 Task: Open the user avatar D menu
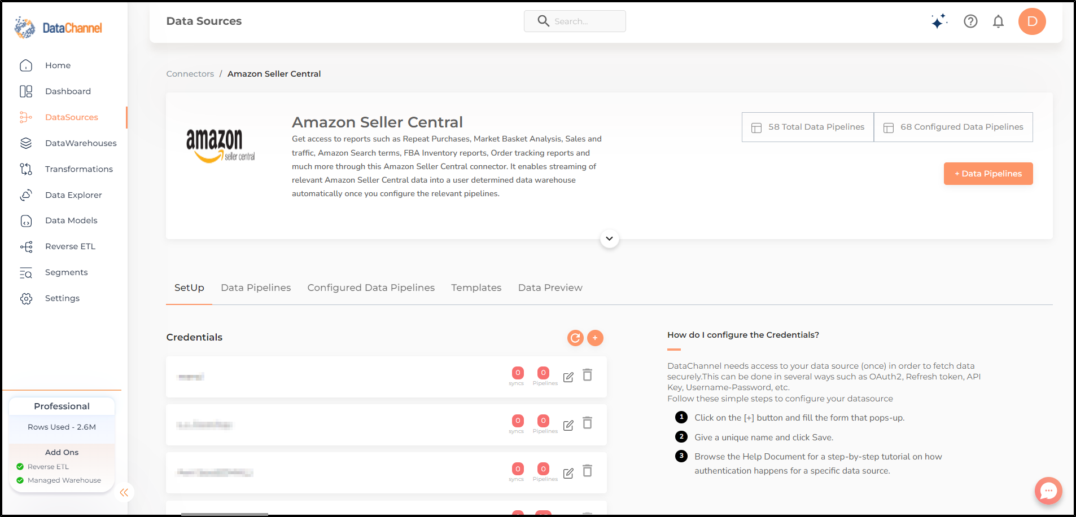pos(1032,21)
